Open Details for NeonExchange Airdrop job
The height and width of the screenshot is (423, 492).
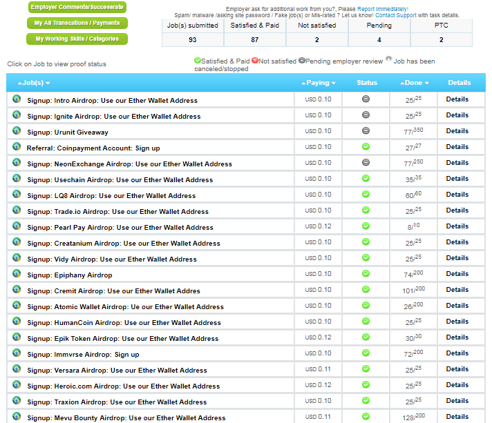coord(457,163)
